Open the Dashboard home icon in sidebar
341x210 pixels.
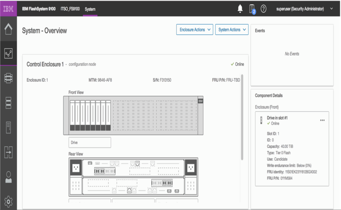pos(8,29)
